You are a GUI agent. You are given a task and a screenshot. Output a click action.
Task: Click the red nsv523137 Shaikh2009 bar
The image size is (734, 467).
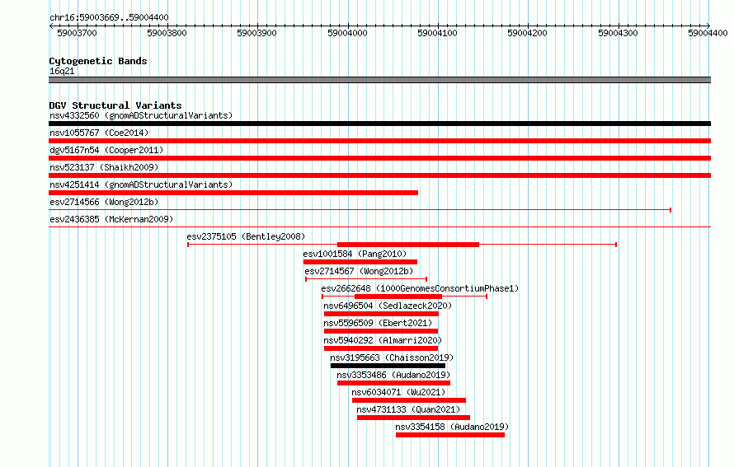379,175
